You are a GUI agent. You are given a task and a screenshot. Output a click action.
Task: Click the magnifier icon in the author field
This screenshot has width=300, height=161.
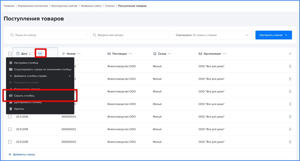[x=94, y=35]
